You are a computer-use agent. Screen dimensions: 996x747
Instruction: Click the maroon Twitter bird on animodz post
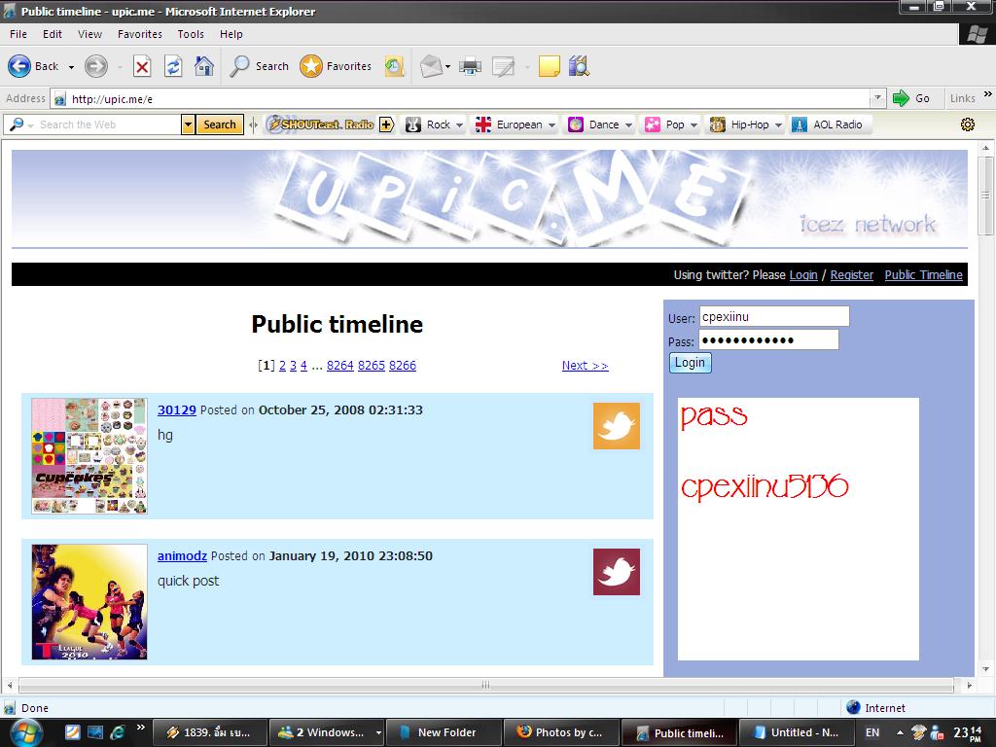(616, 572)
